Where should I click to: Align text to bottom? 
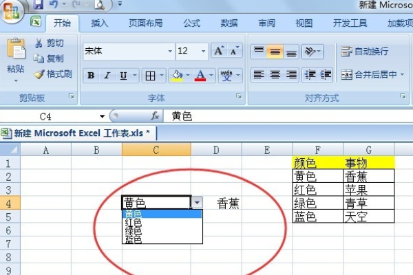pyautogui.click(x=291, y=51)
